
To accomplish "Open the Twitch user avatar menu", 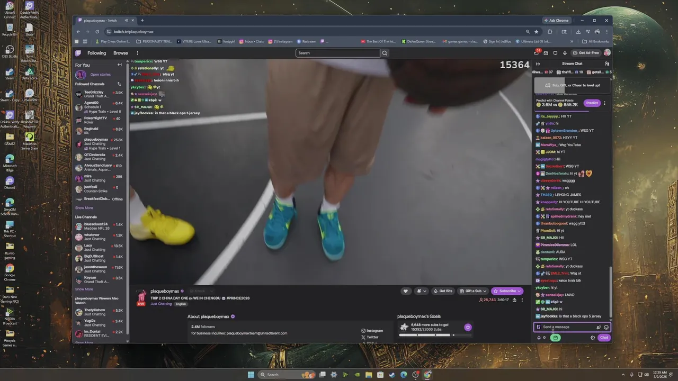I will tap(607, 52).
